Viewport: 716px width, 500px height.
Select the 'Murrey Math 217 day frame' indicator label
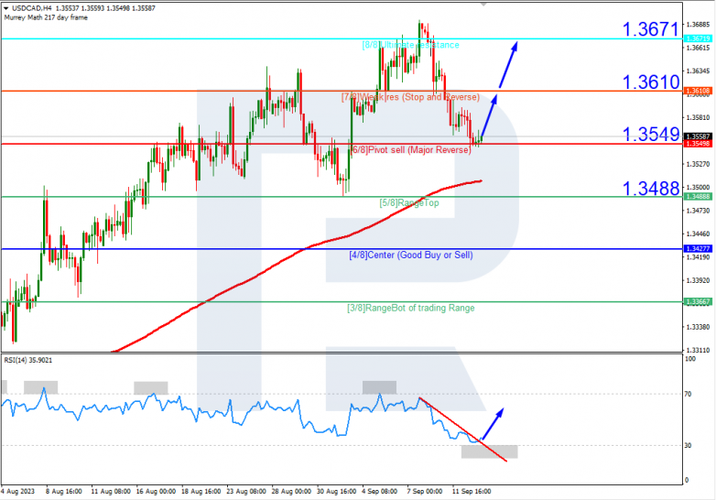click(x=46, y=17)
